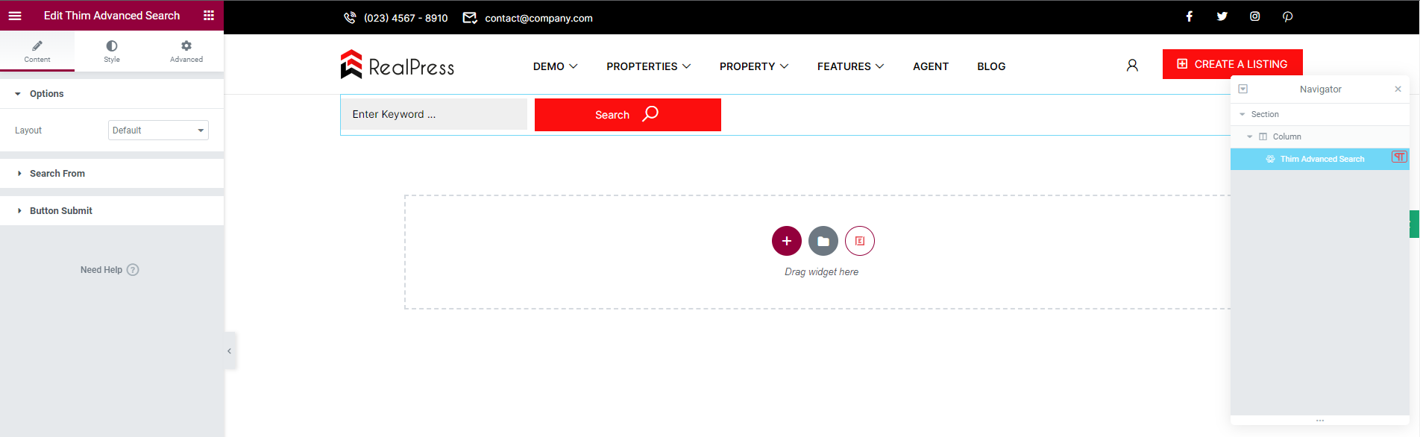
Task: Open the Facebook social link
Action: tap(1190, 16)
